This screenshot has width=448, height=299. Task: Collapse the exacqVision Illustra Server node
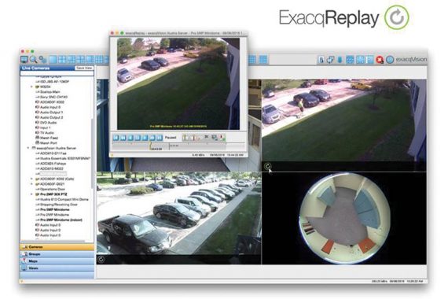tap(28, 148)
